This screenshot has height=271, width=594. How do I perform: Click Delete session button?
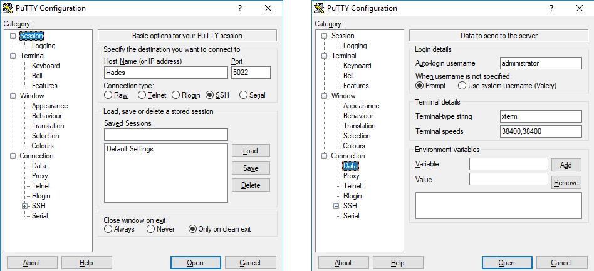[x=251, y=185]
